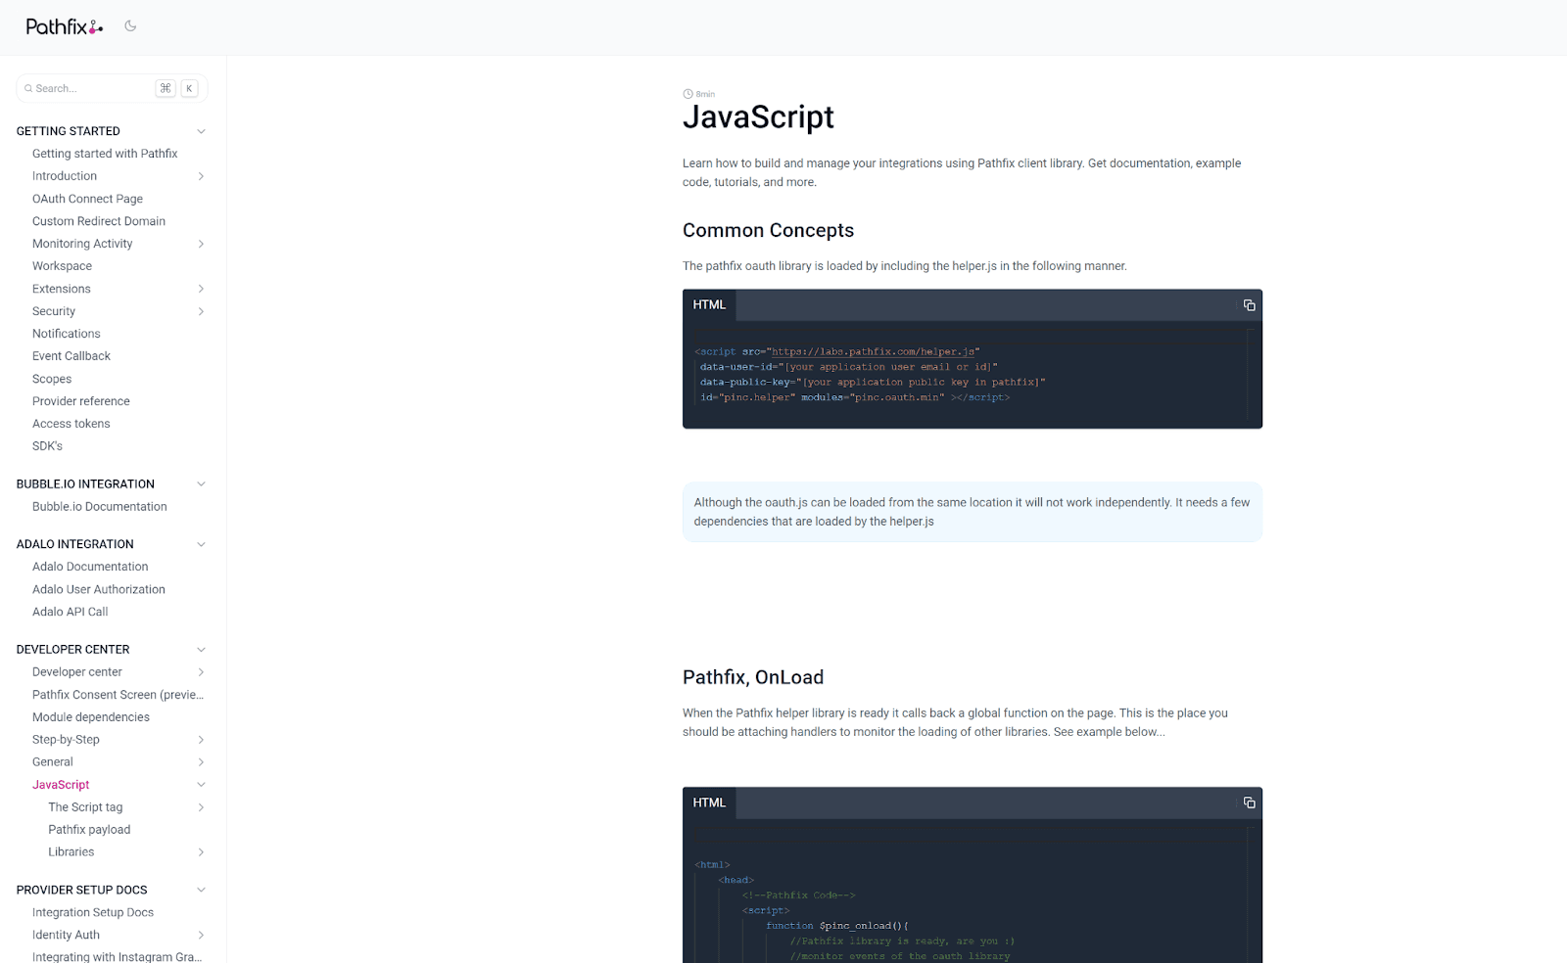Click the Pathfix logo in header
Image resolution: width=1567 pixels, height=963 pixels.
coord(64,27)
